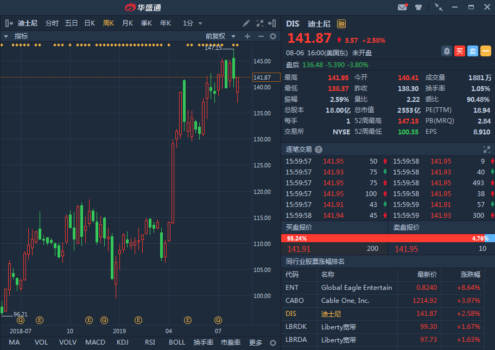The width and height of the screenshot is (495, 350).
Task: Switch to 季K chart tab
Action: (x=147, y=23)
